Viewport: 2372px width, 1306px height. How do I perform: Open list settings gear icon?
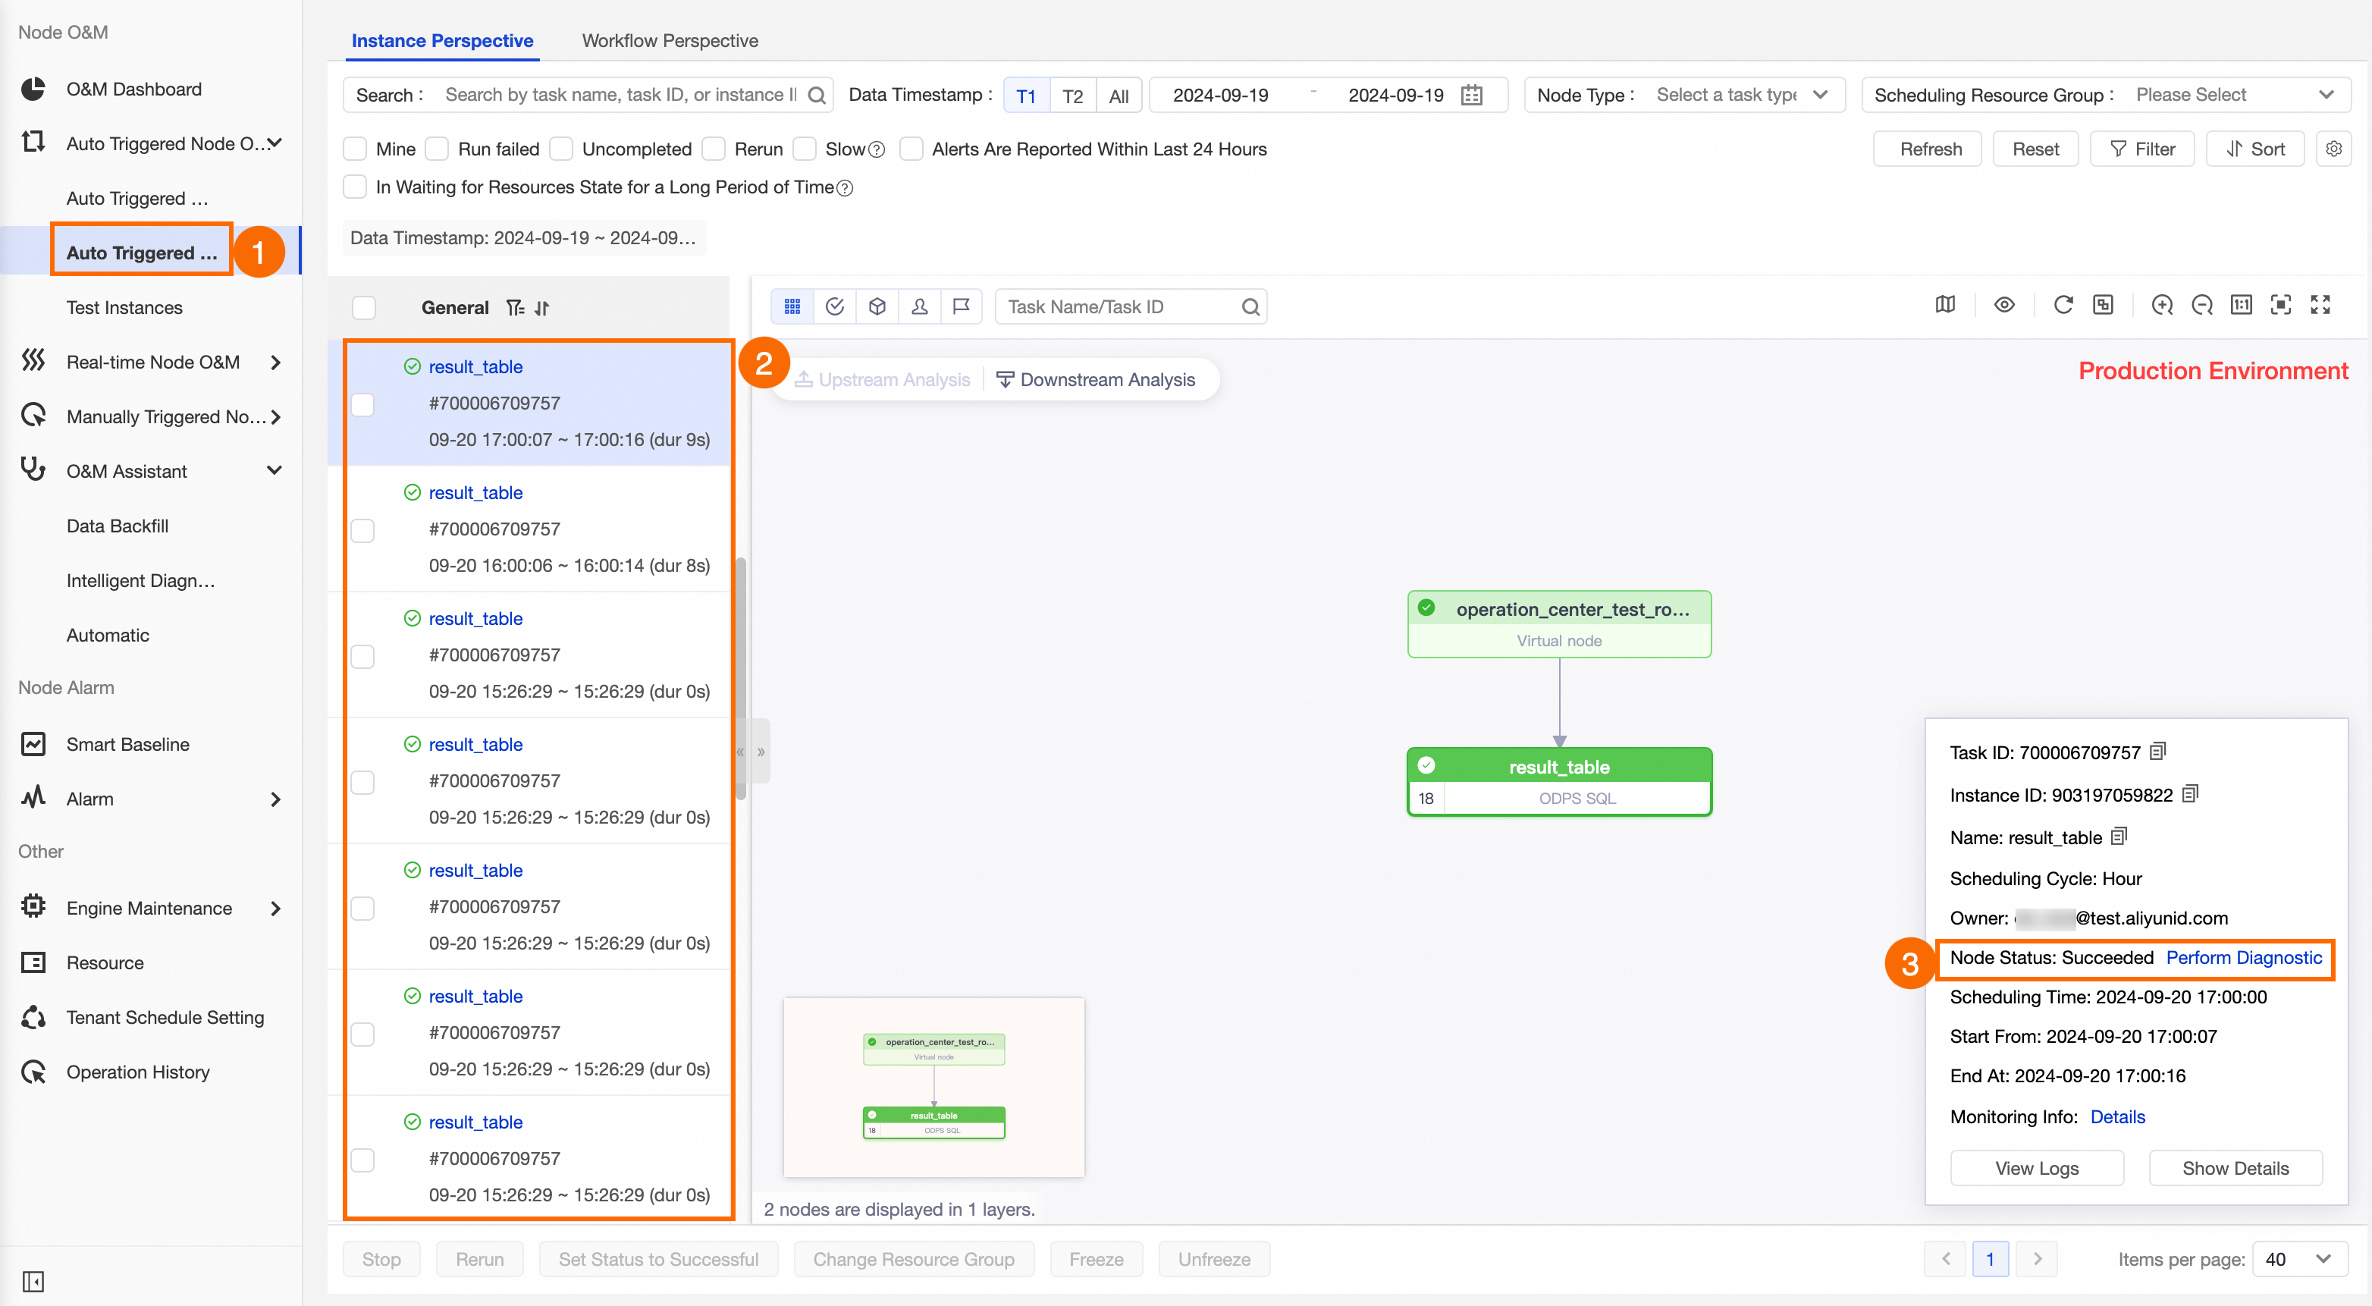[2333, 149]
